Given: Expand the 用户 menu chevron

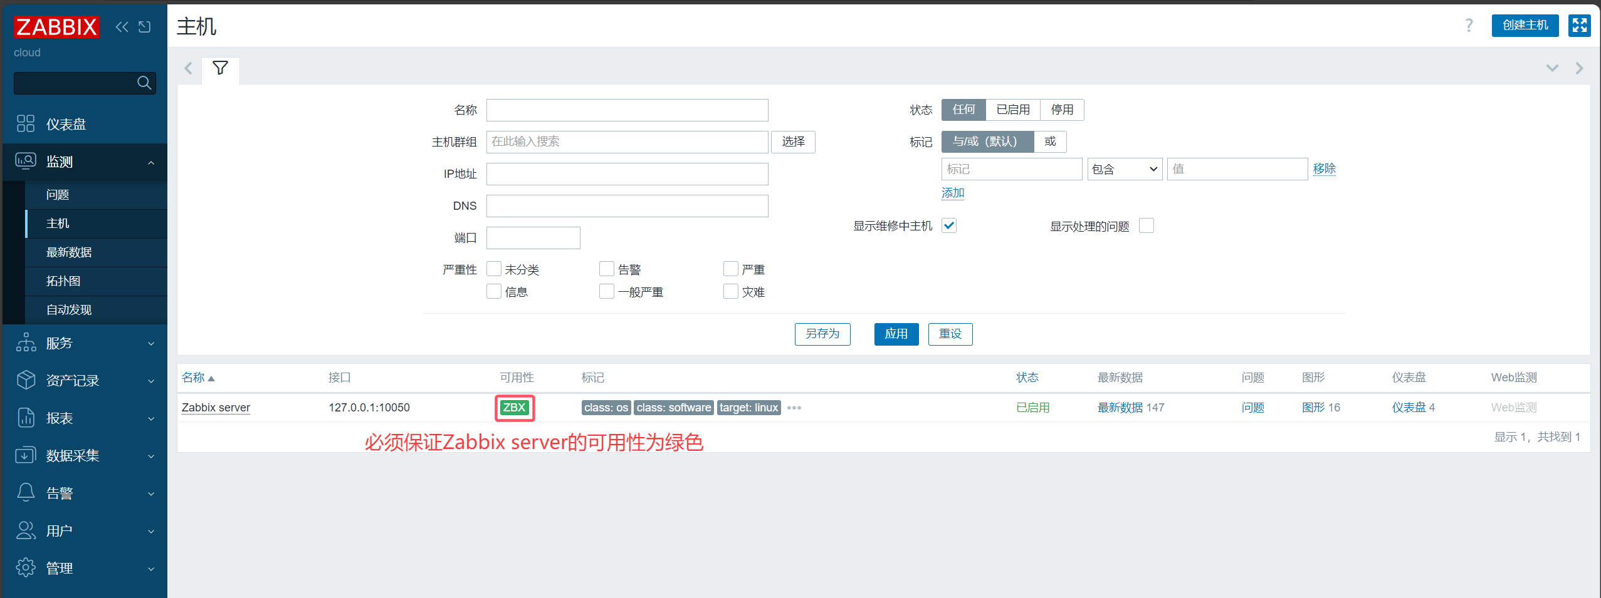Looking at the screenshot, I should pos(151,532).
